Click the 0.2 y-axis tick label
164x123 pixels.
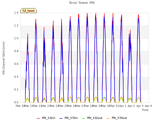point(16,89)
